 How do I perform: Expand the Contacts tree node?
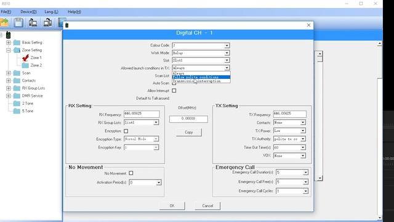[8, 81]
